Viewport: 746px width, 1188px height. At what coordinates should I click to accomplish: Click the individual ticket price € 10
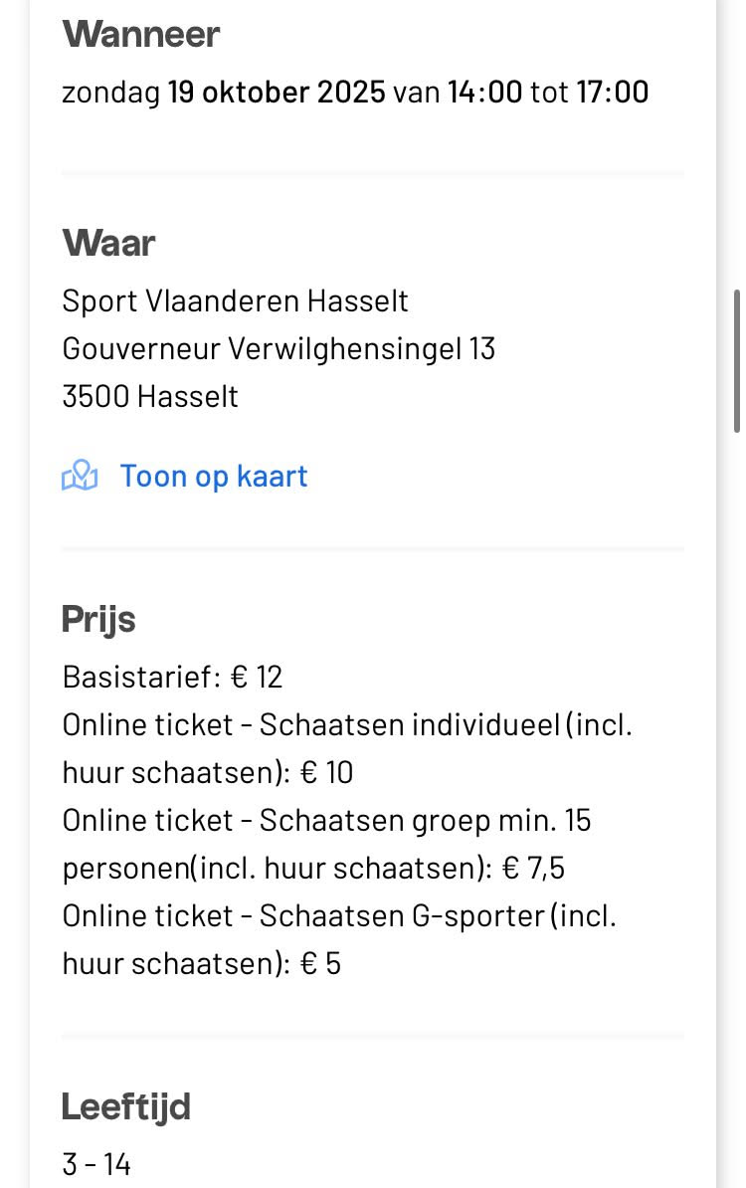(325, 773)
